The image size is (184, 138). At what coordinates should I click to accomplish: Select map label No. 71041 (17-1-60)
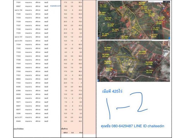click(x=103, y=6)
